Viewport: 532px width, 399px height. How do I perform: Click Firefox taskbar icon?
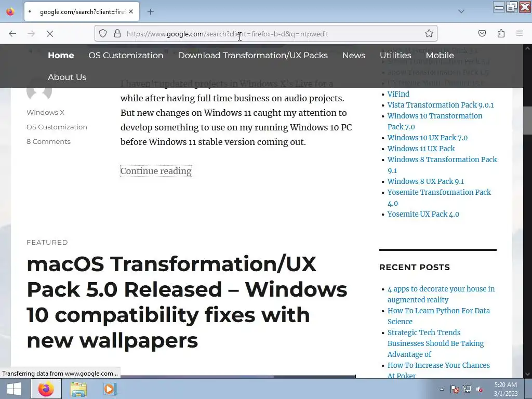point(46,389)
